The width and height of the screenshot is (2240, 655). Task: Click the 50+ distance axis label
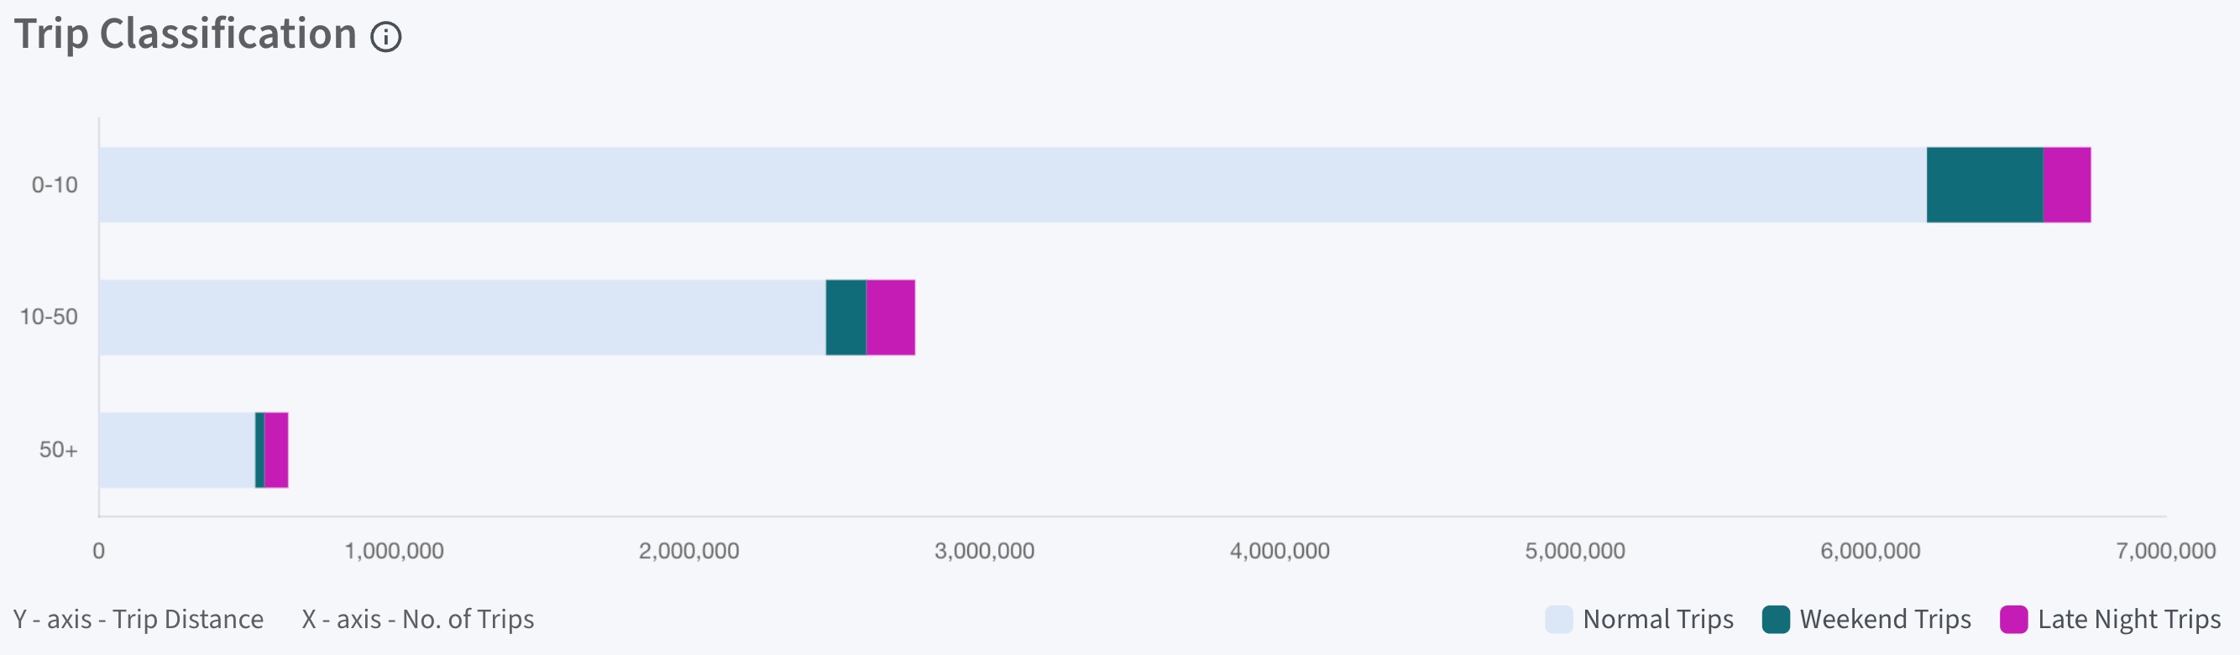pos(58,451)
